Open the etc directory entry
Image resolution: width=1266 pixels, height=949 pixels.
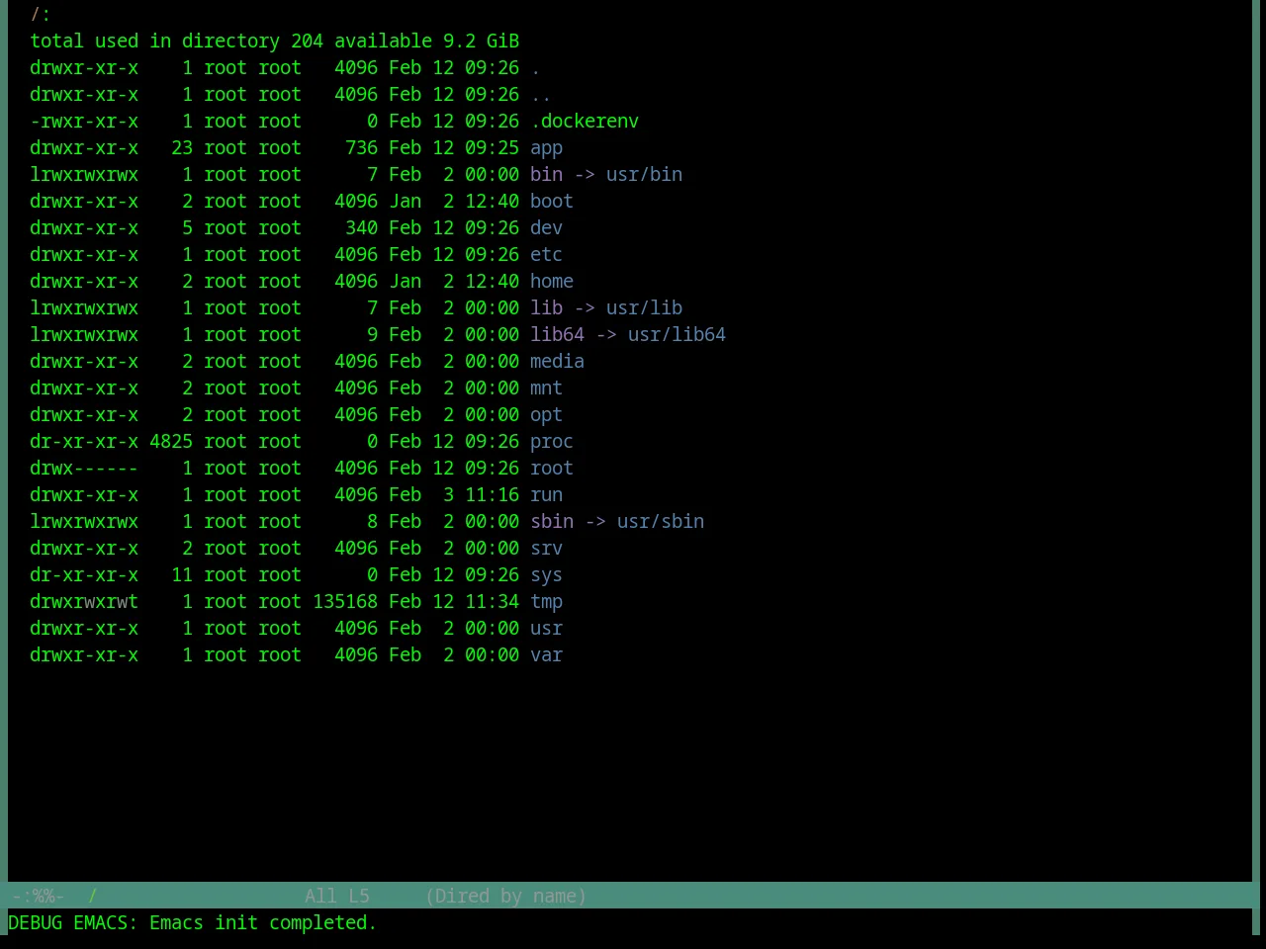pos(546,255)
